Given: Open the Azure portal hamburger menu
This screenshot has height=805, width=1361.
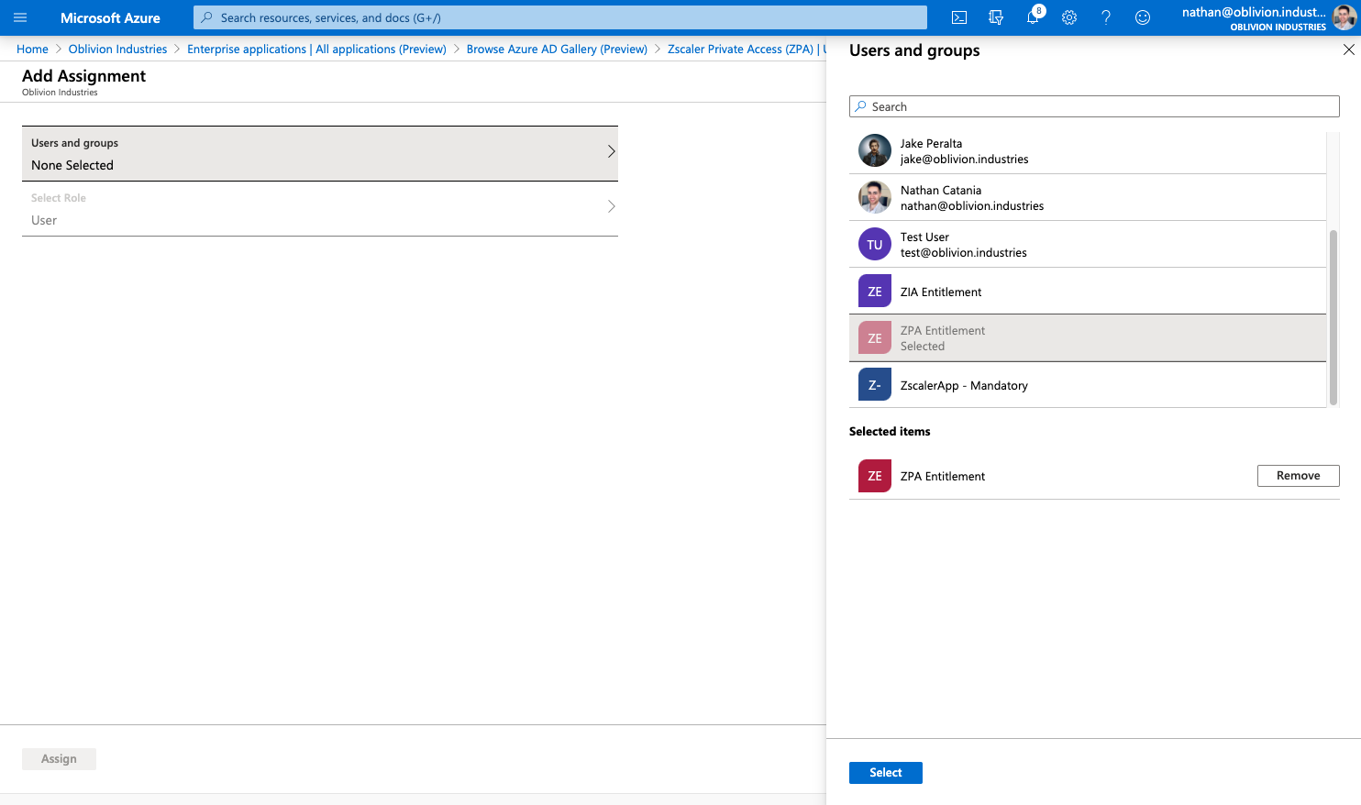Looking at the screenshot, I should coord(20,17).
